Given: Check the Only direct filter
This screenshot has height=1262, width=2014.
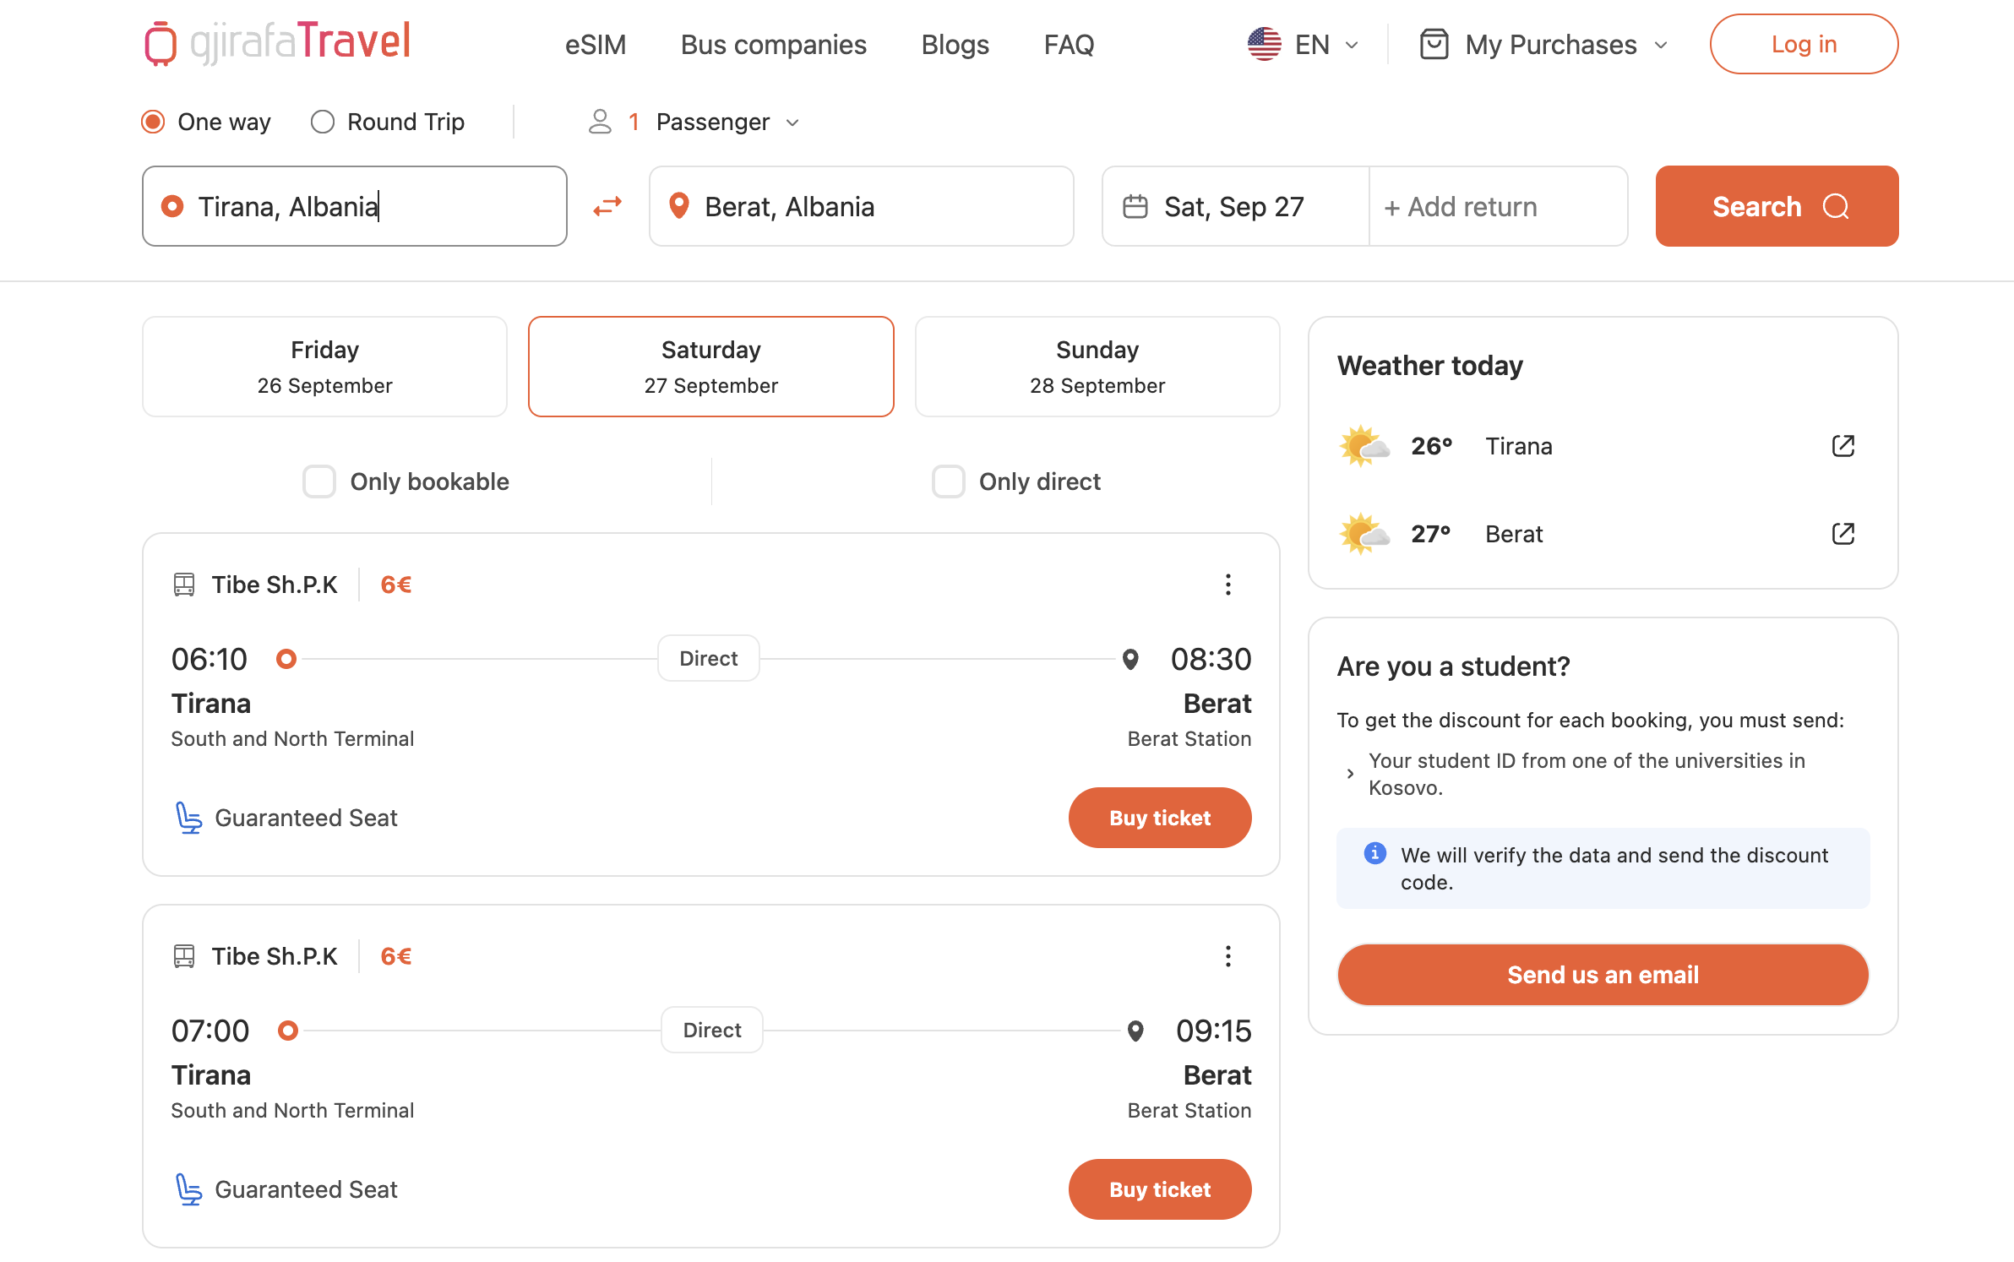Looking at the screenshot, I should pyautogui.click(x=948, y=481).
